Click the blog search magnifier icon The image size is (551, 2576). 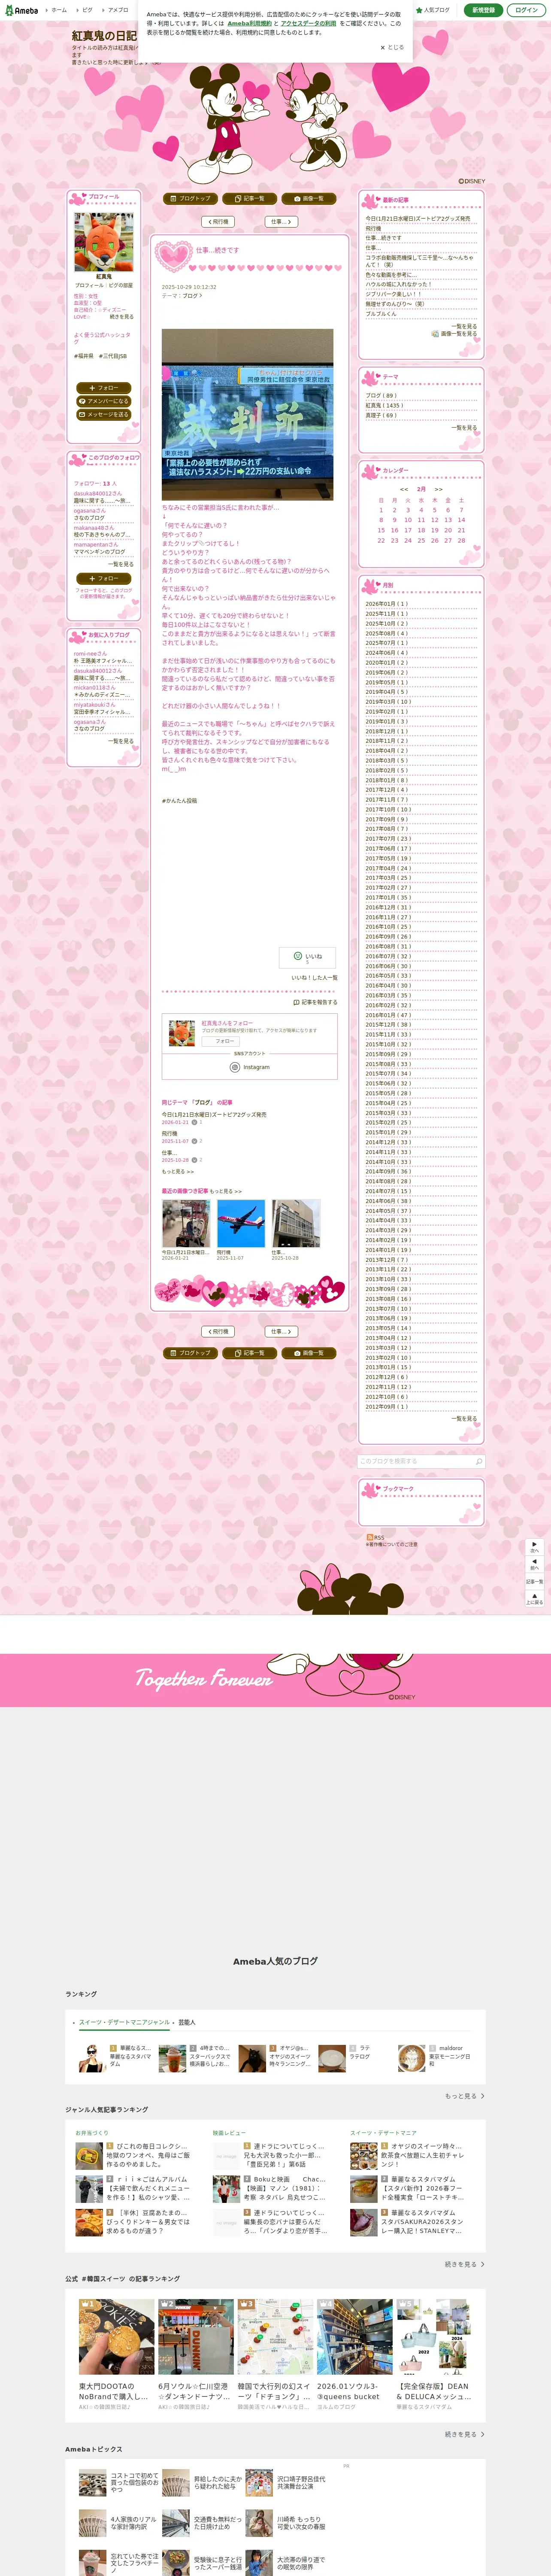tap(478, 1461)
